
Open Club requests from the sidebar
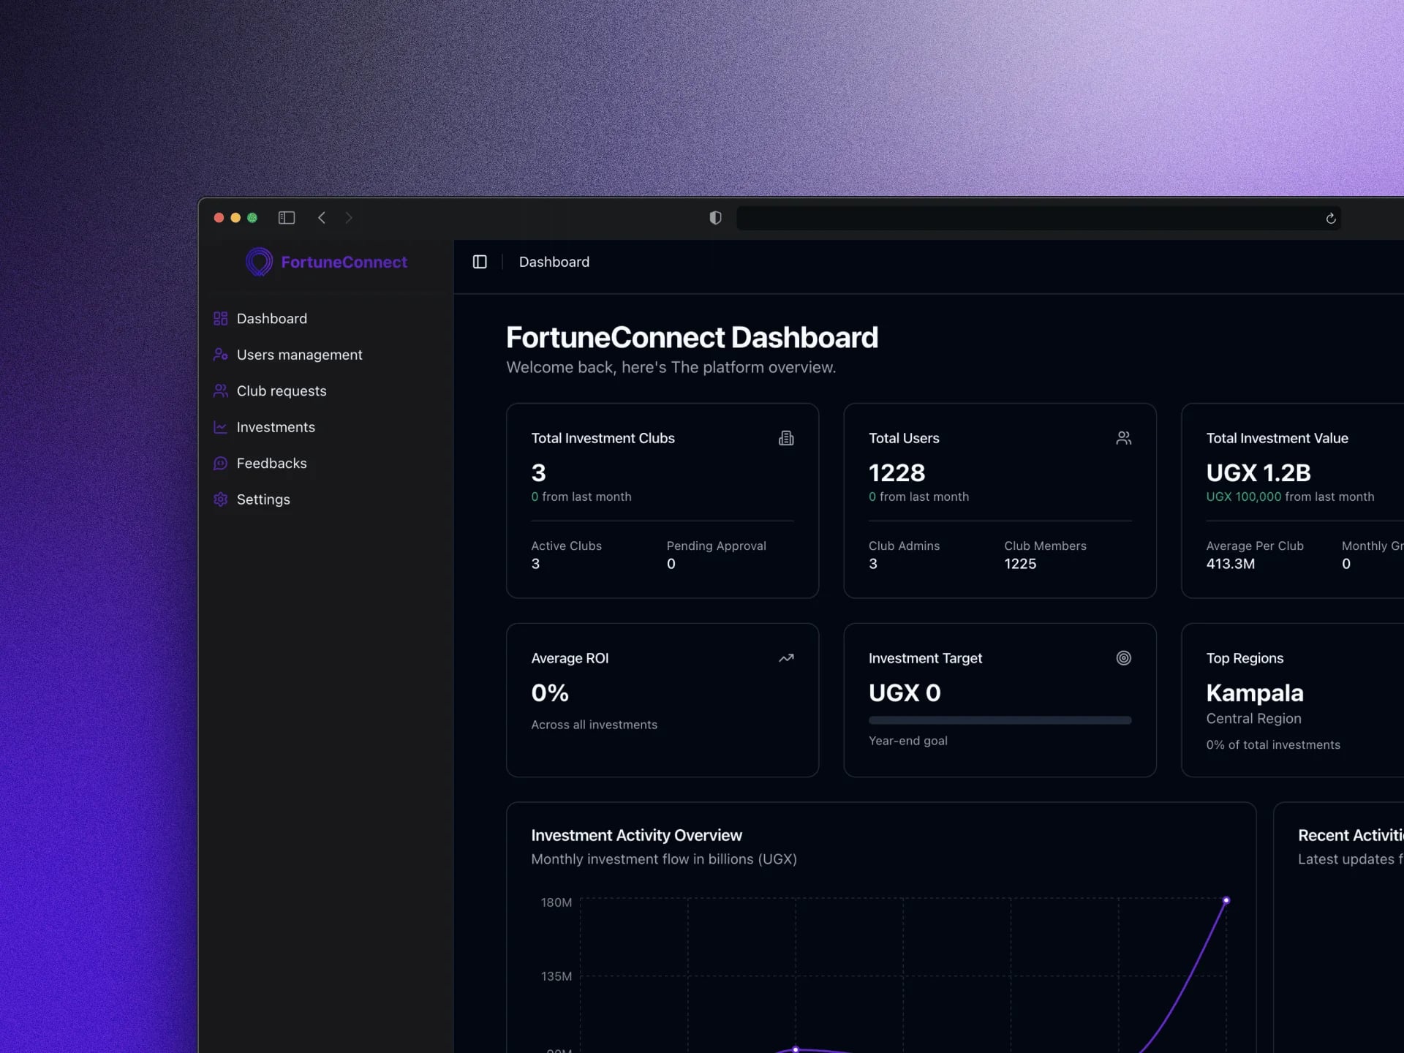[x=281, y=390]
